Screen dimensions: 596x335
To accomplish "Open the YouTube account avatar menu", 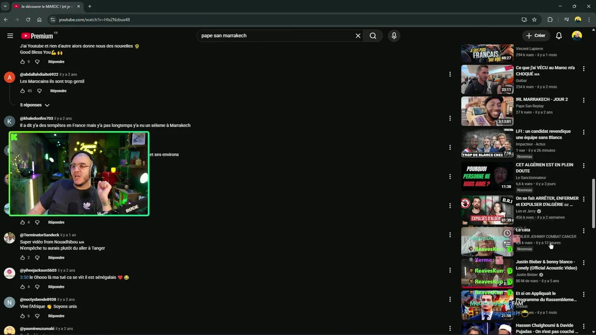I will tap(577, 36).
